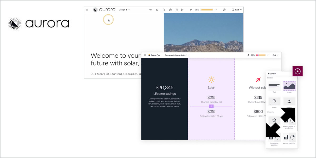Image resolution: width=316 pixels, height=158 pixels.
Task: Open the hamburger menu beside the Aurora logo
Action: (87, 10)
